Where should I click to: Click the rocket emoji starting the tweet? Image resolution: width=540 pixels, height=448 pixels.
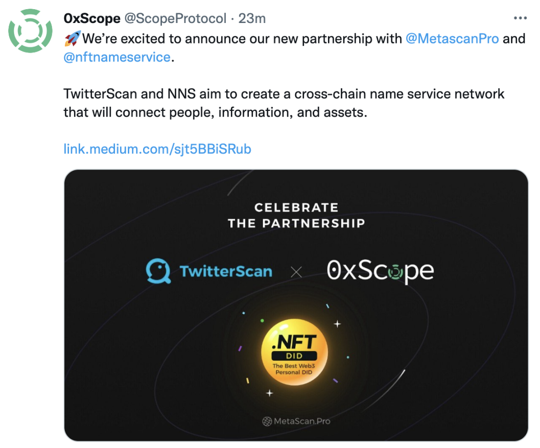pos(72,38)
